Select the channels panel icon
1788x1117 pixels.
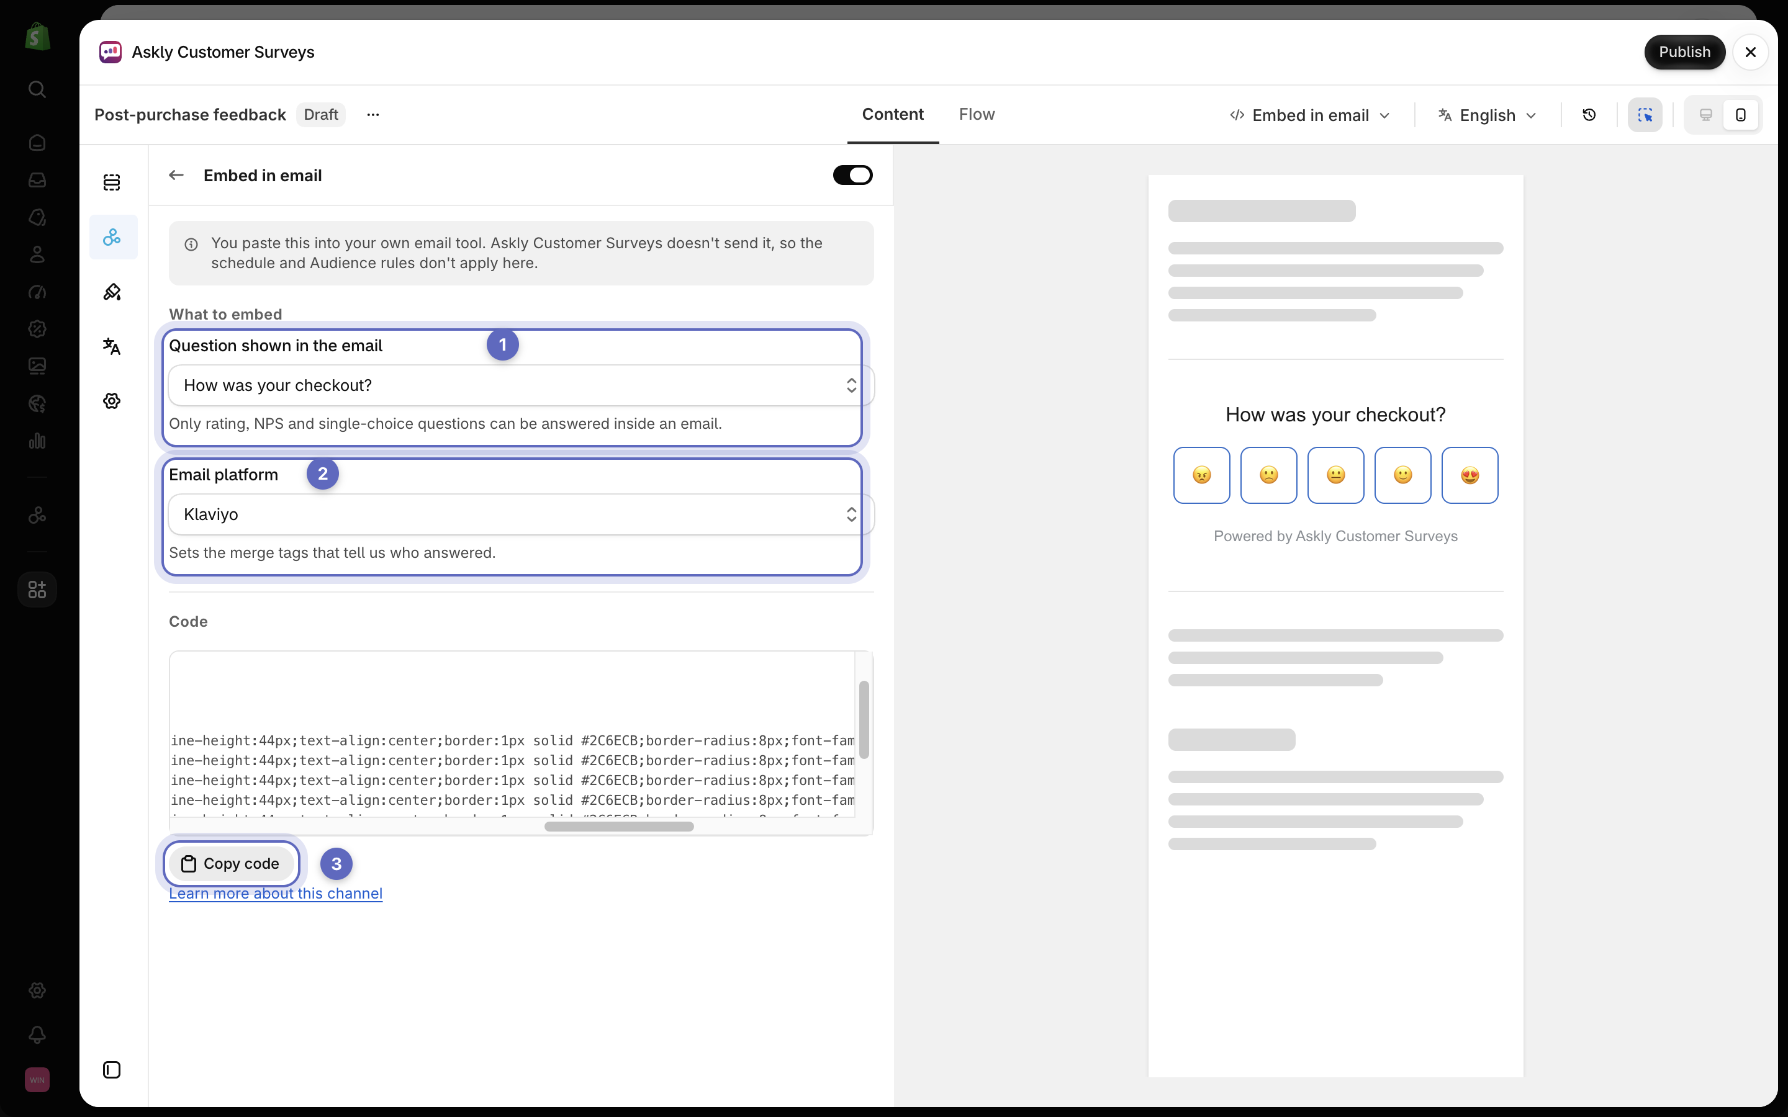coord(112,237)
